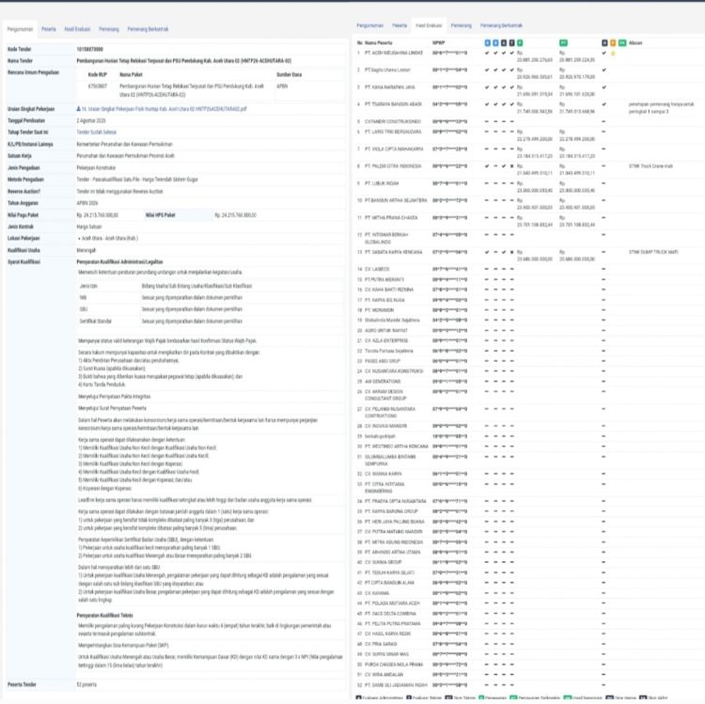This screenshot has width=705, height=704.
Task: Select participant 'PT. LUBUK INDAH'
Action: [382, 183]
